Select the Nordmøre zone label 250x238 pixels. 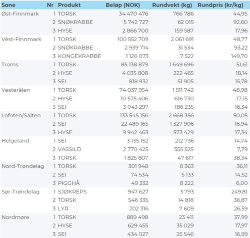tap(15, 217)
